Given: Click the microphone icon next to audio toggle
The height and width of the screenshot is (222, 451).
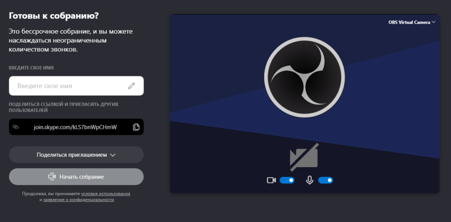Looking at the screenshot, I should [310, 180].
